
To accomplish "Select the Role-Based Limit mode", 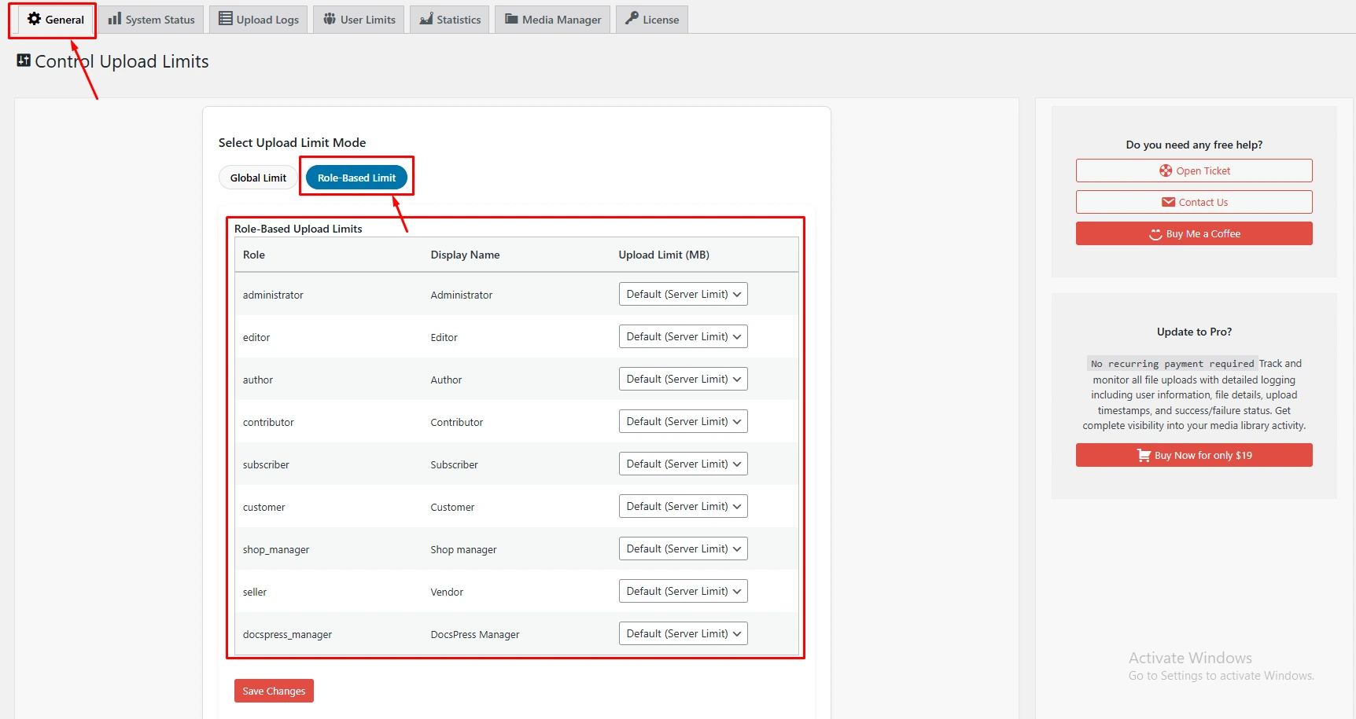I will [356, 178].
